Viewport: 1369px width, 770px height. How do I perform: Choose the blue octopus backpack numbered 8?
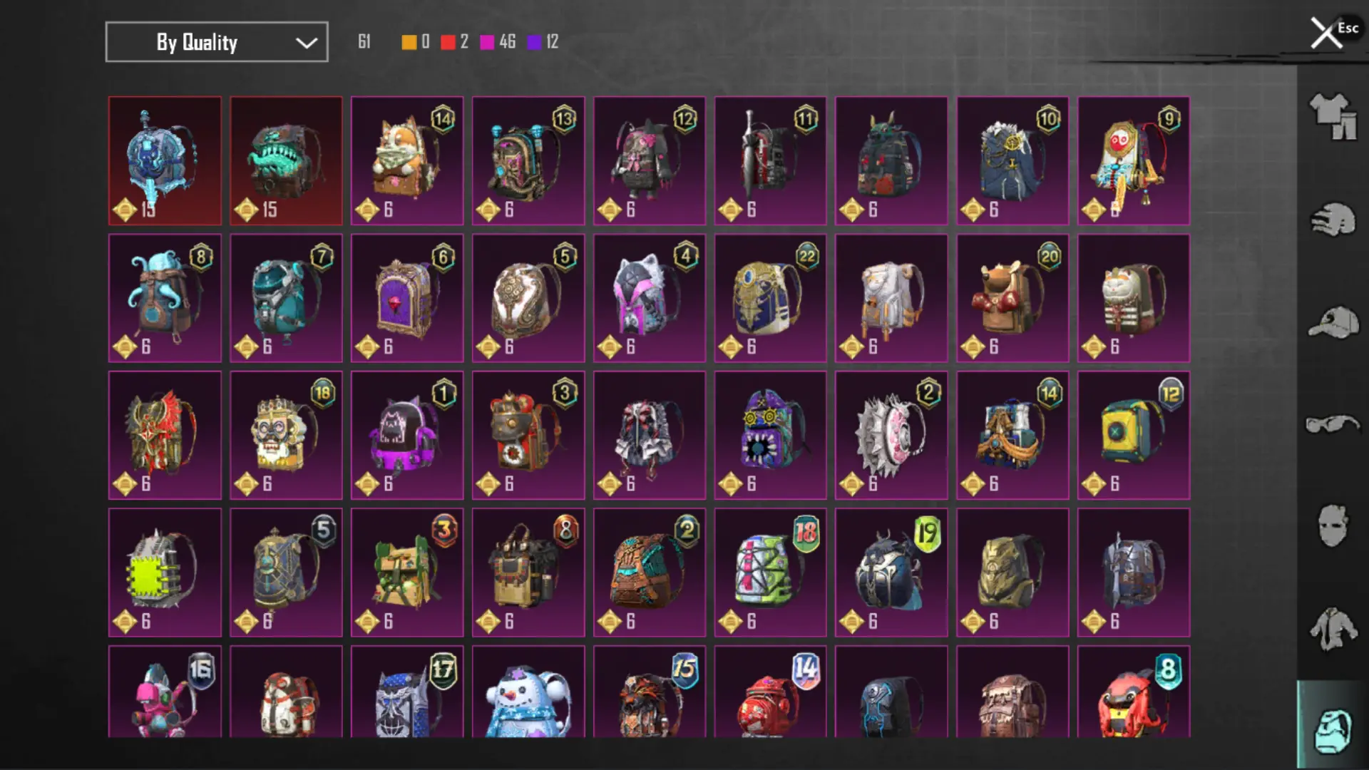(x=165, y=298)
